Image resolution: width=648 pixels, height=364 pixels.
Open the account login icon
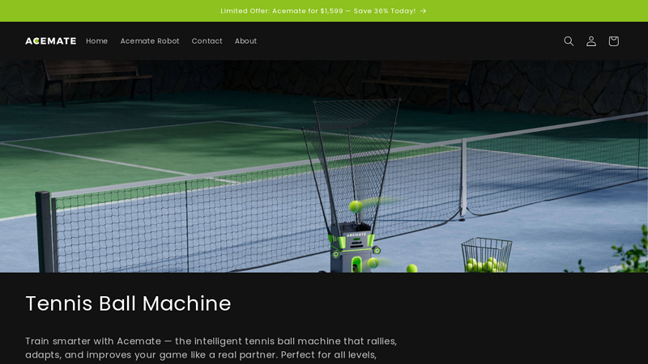tap(591, 41)
